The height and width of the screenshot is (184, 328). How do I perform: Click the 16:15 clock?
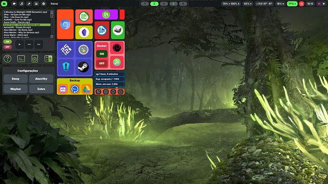[310, 3]
